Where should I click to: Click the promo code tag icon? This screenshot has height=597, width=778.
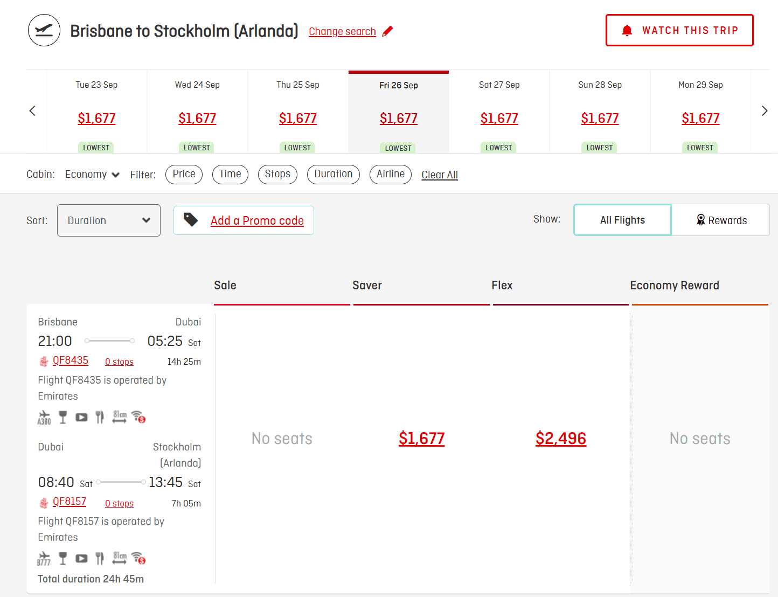(191, 220)
